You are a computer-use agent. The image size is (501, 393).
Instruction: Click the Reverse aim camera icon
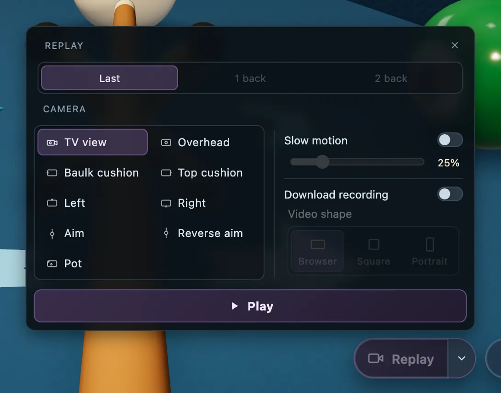click(166, 233)
